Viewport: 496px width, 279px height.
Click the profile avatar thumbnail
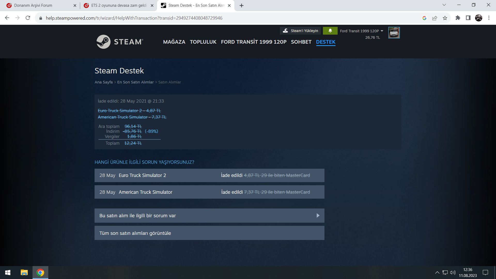pyautogui.click(x=394, y=33)
